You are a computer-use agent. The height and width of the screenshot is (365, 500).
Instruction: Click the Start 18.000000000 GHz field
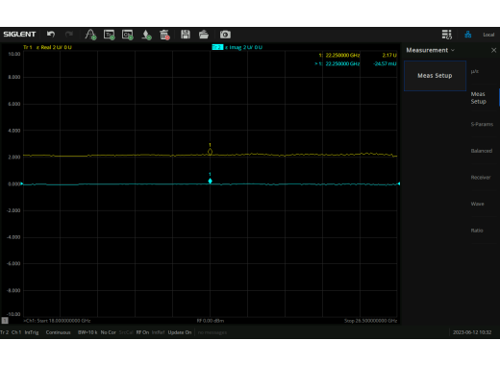click(57, 321)
